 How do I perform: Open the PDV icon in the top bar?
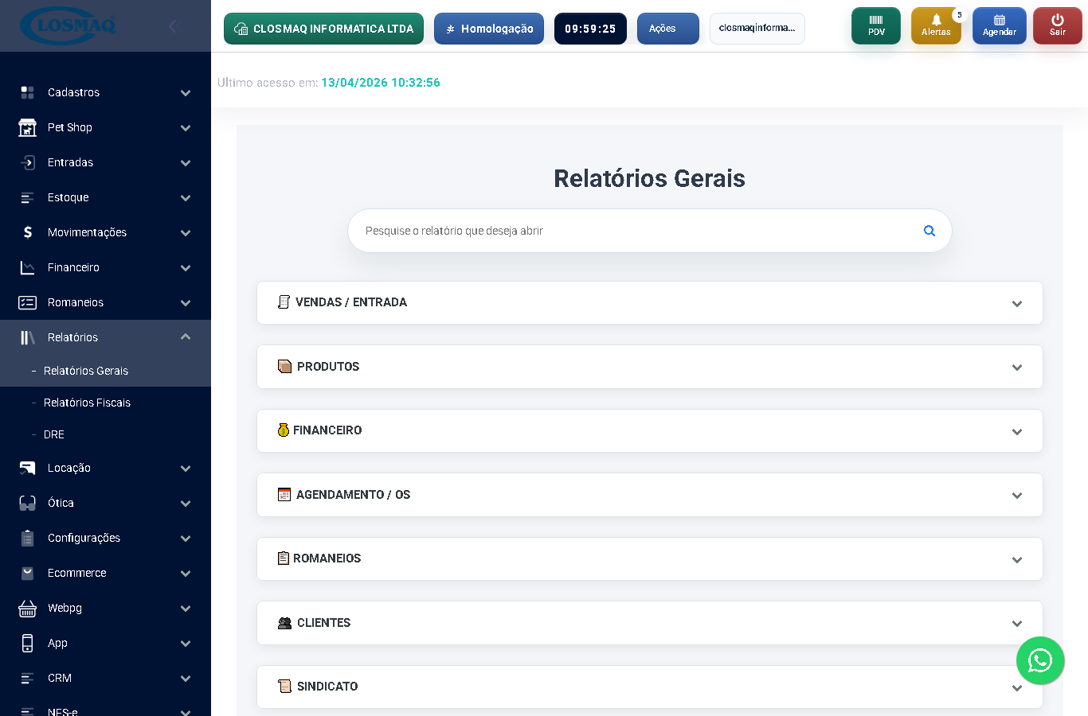[875, 25]
